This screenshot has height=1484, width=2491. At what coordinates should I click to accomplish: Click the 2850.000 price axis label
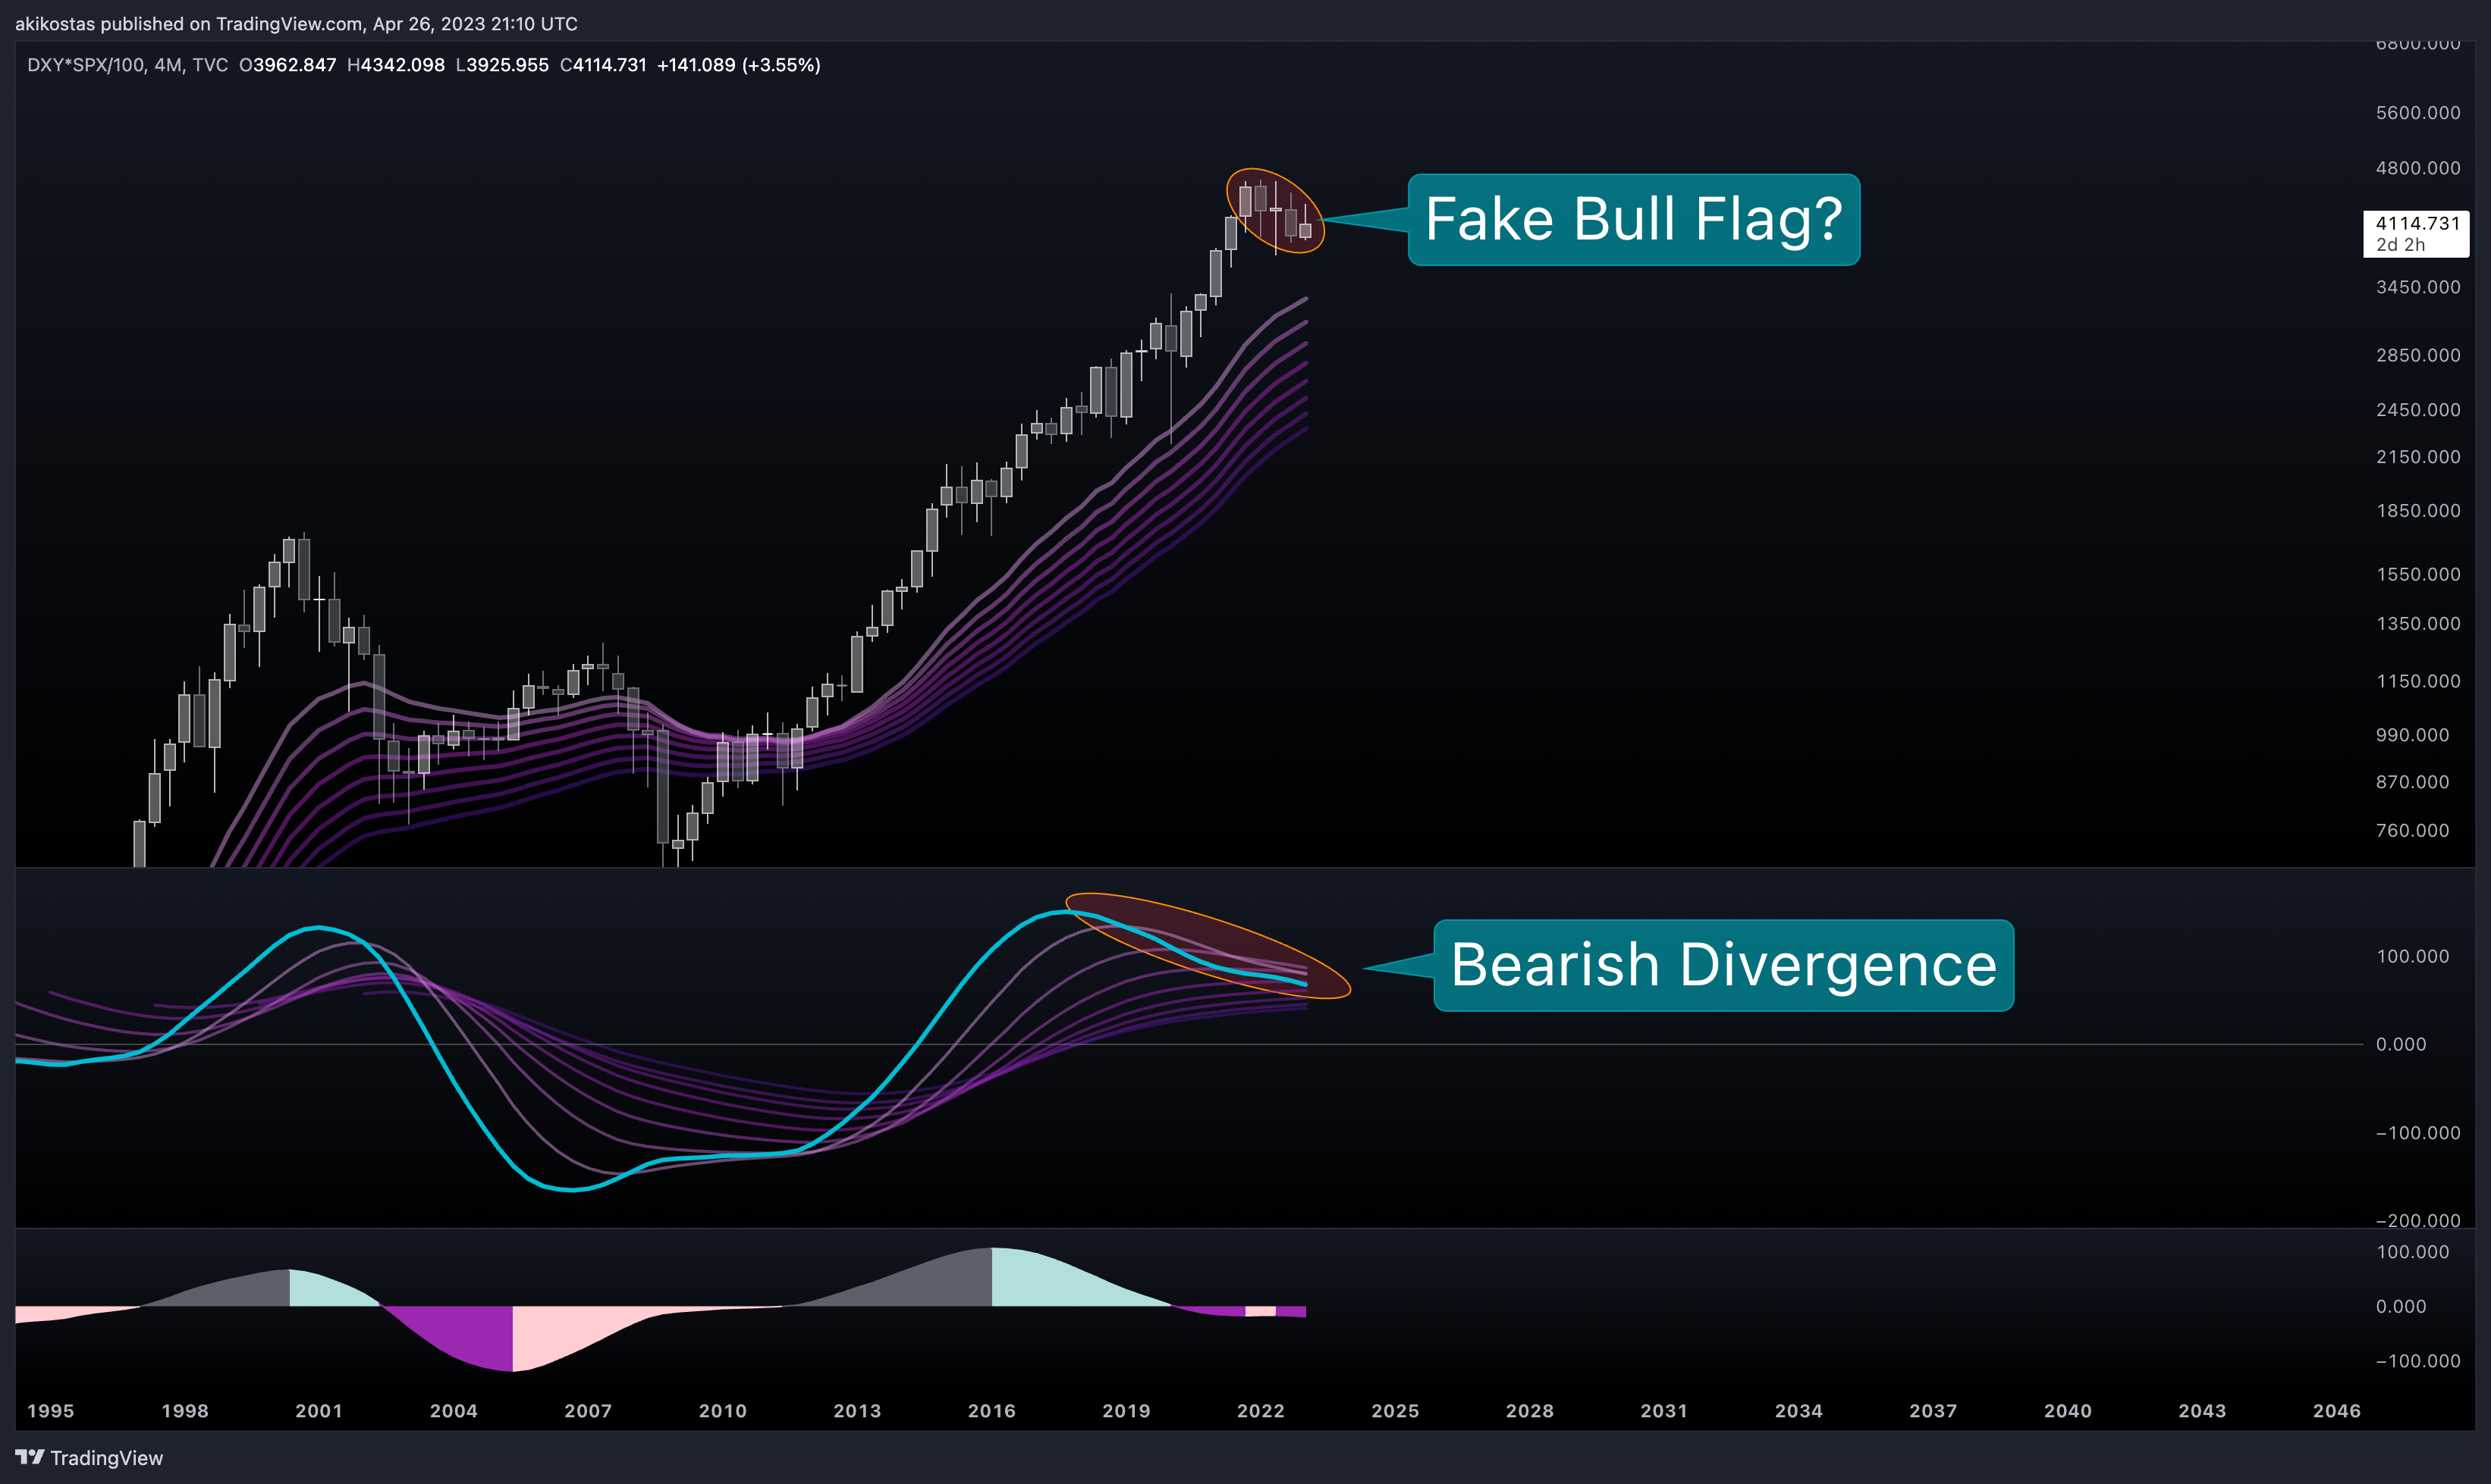2418,355
